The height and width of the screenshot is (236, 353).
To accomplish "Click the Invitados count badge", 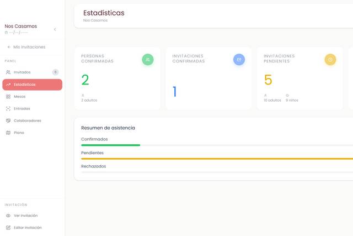I will 55,72.
